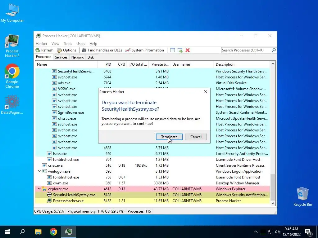Sort by the Name column header
The image size is (318, 238).
click(x=66, y=64)
